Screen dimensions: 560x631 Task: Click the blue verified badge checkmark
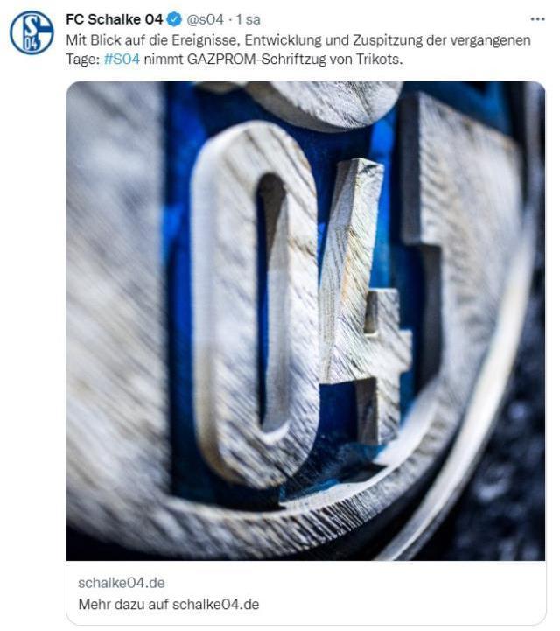click(174, 19)
